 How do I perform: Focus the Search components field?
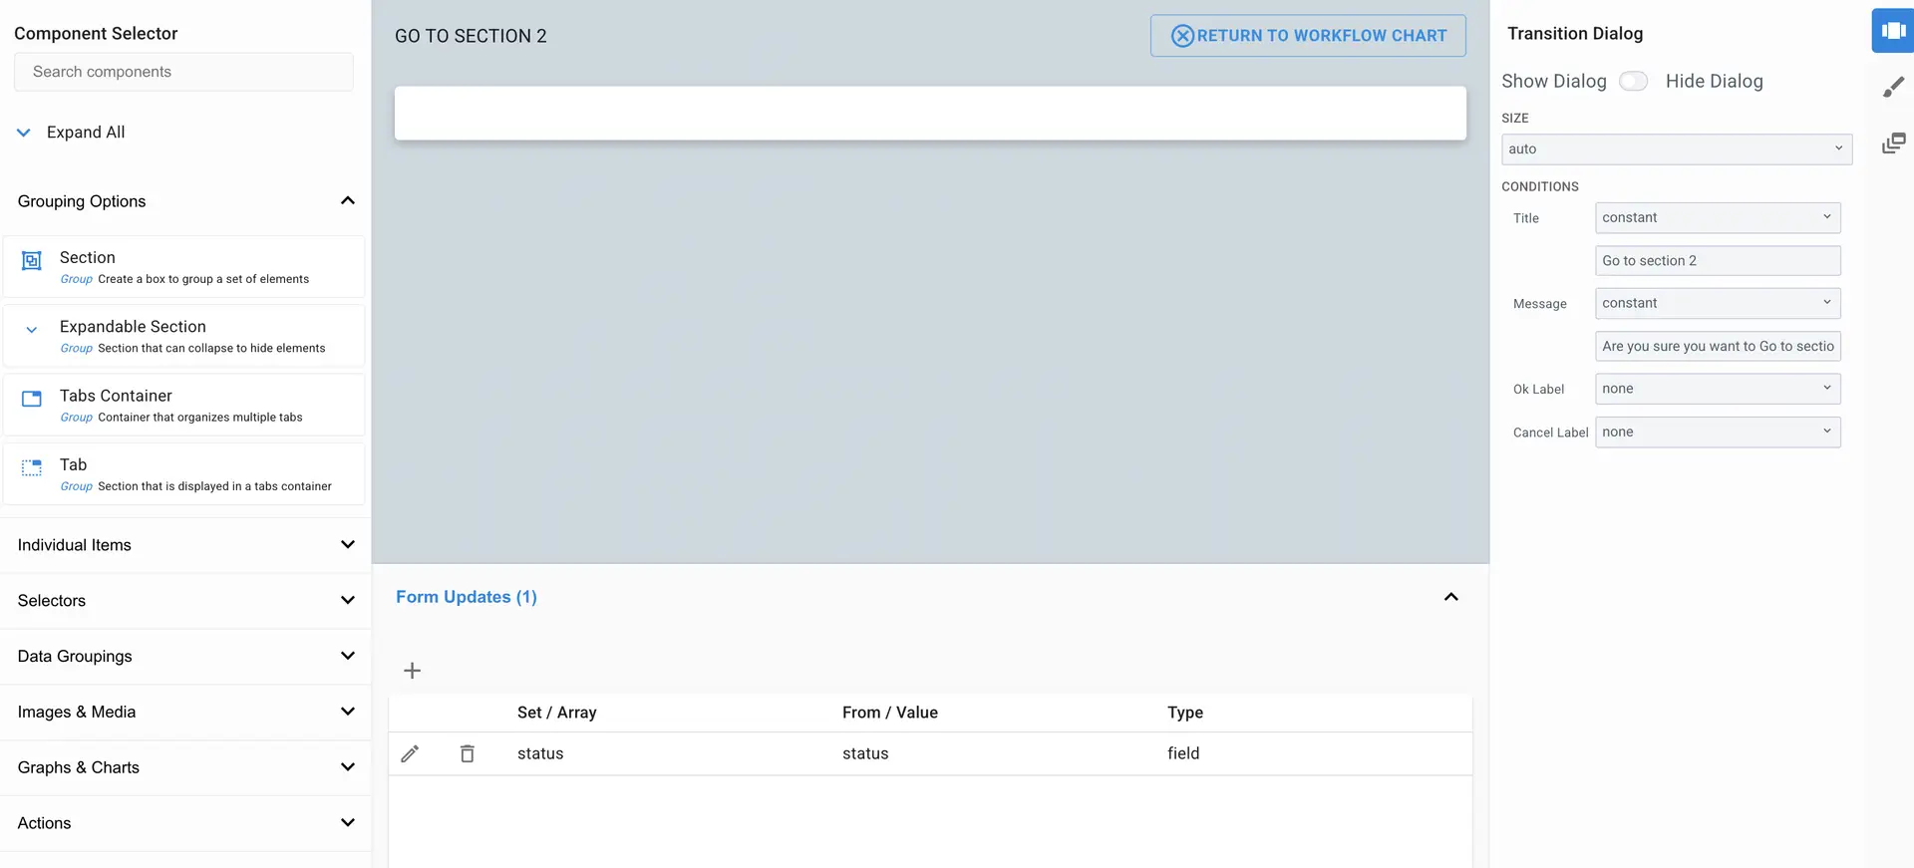coord(183,72)
